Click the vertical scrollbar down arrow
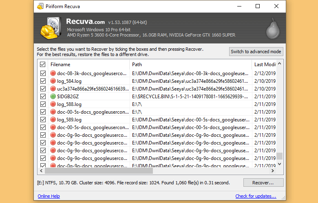This screenshot has height=203, width=318. (x=279, y=164)
